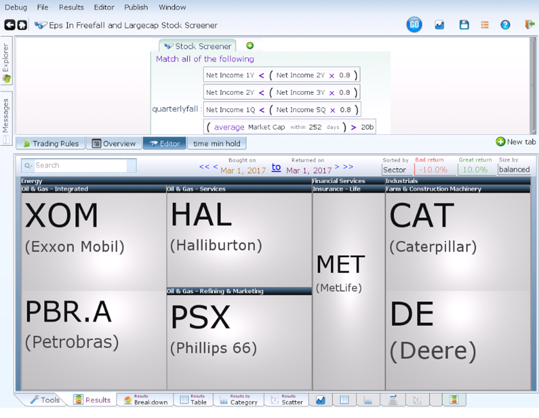The height and width of the screenshot is (418, 539).
Task: Click the 'Net Income 1Y' rule operand
Action: pos(230,75)
